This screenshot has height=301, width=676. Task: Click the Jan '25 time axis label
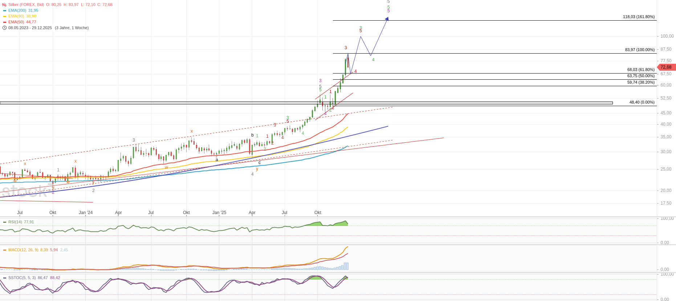click(219, 213)
